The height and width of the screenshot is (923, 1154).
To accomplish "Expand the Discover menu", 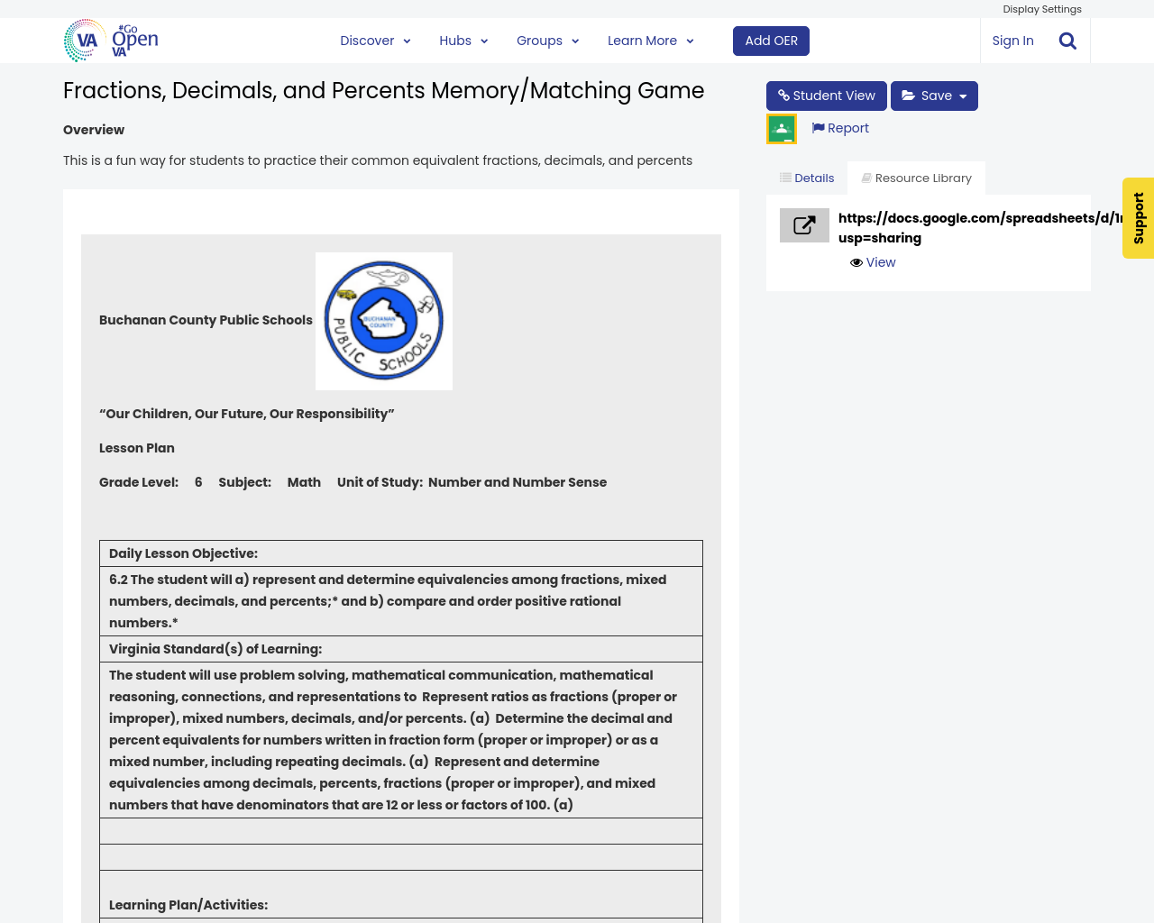I will [375, 41].
